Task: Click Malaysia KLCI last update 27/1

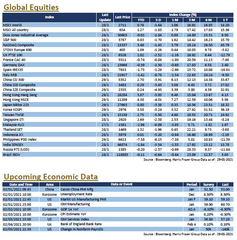Action: (x=105, y=125)
